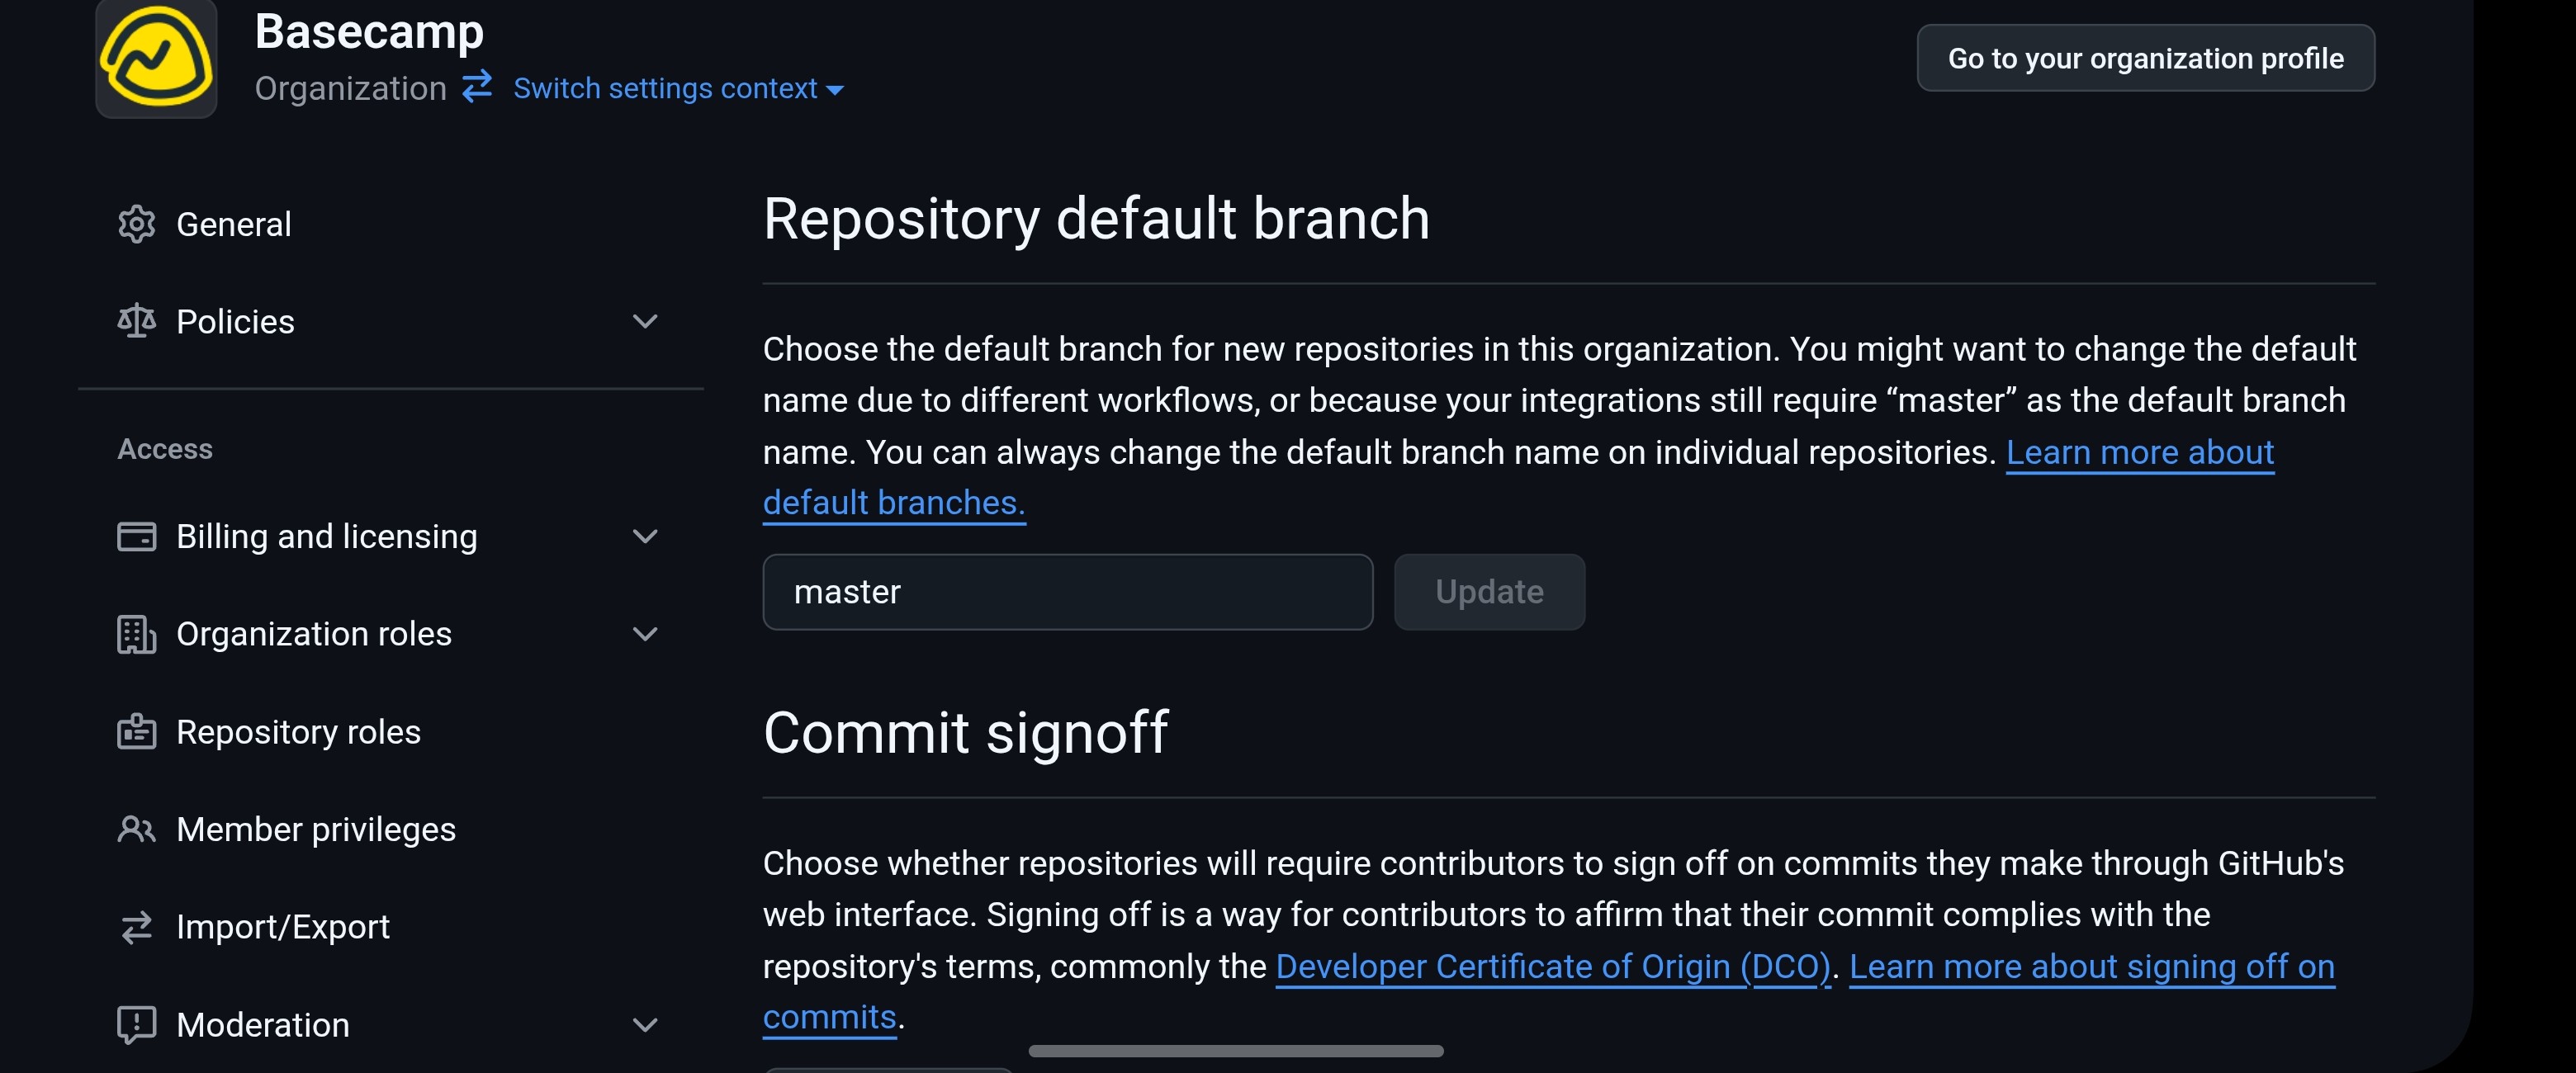2576x1073 pixels.
Task: Expand Billing and licensing chevron
Action: coord(645,536)
